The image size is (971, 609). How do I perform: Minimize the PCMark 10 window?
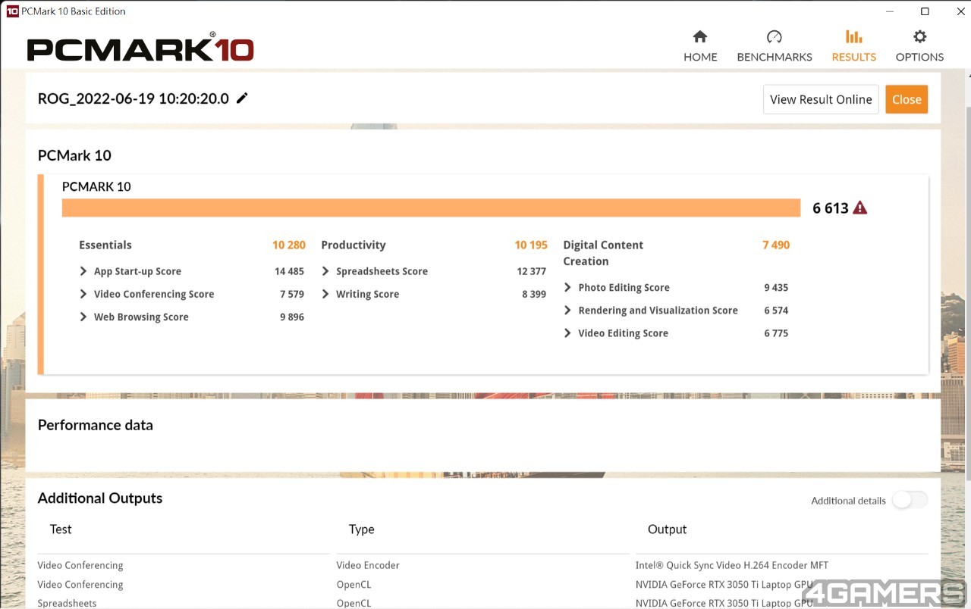click(889, 11)
